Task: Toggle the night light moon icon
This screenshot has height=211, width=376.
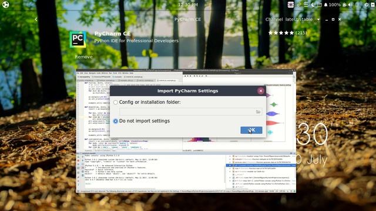Action: (313, 5)
